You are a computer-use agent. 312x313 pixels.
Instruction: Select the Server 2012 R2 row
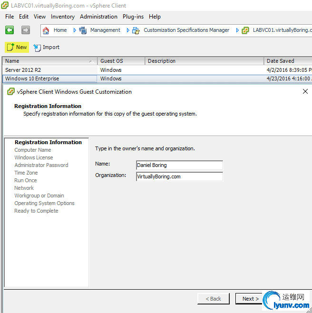(157, 70)
